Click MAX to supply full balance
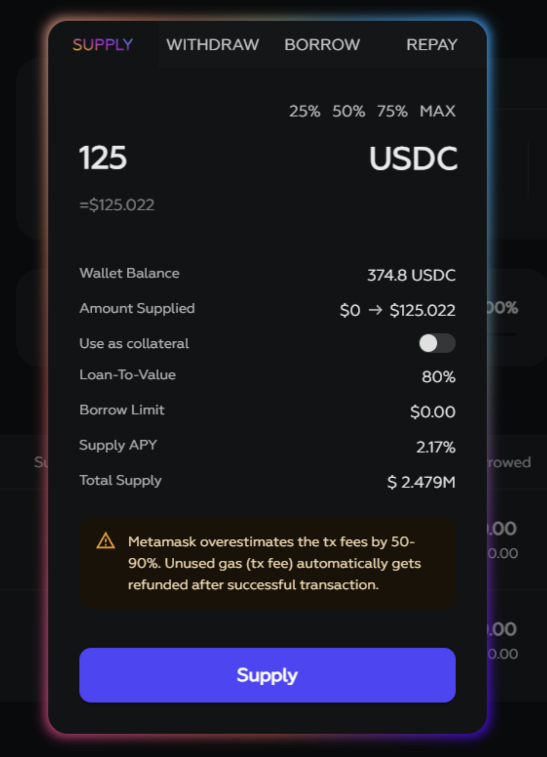The width and height of the screenshot is (547, 757). pos(437,111)
